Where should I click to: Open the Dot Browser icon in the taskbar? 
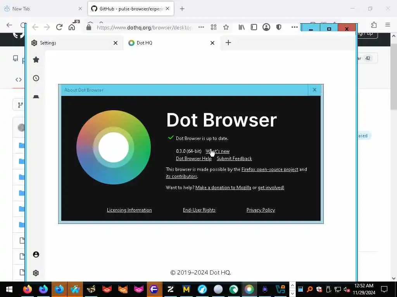[x=249, y=289]
